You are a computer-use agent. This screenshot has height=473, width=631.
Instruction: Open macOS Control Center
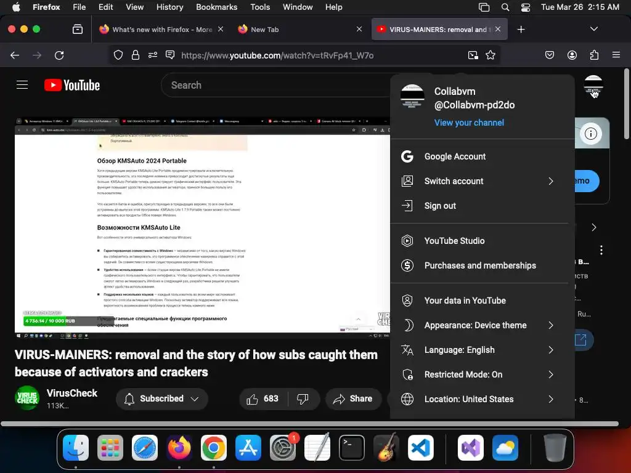click(526, 7)
